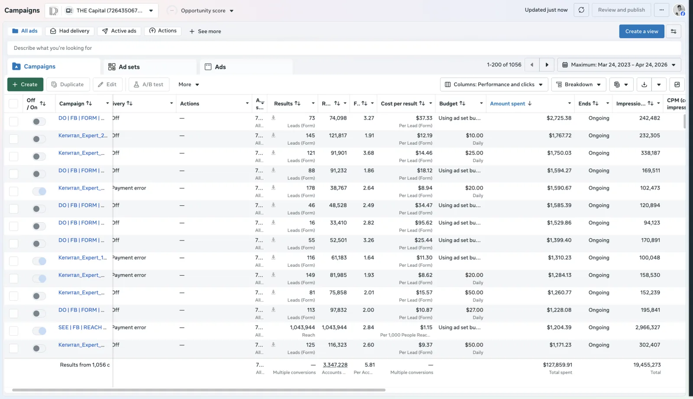
Task: Toggle the Кепитал_Expert_2 campaign switch
Action: pyautogui.click(x=39, y=139)
